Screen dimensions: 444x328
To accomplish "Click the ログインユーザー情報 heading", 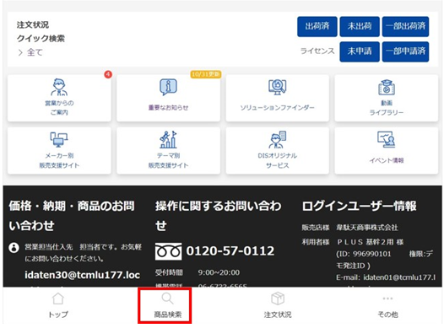I will click(359, 206).
